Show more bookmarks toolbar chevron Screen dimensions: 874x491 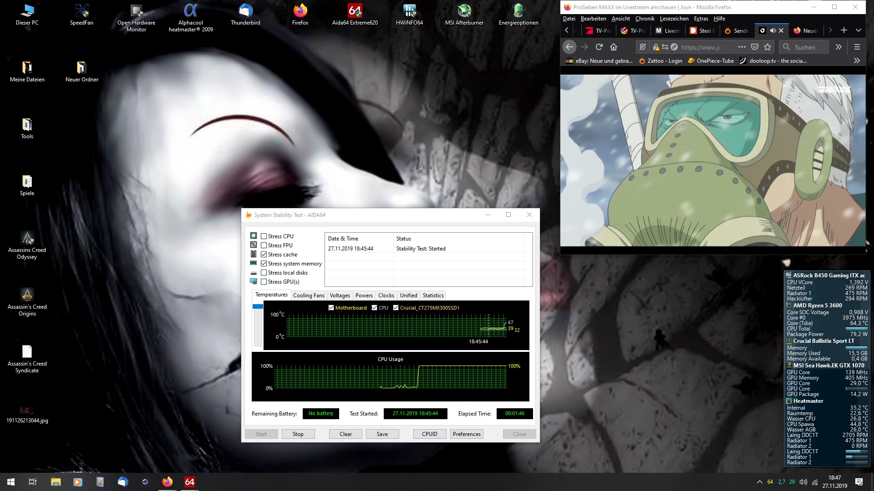point(856,60)
